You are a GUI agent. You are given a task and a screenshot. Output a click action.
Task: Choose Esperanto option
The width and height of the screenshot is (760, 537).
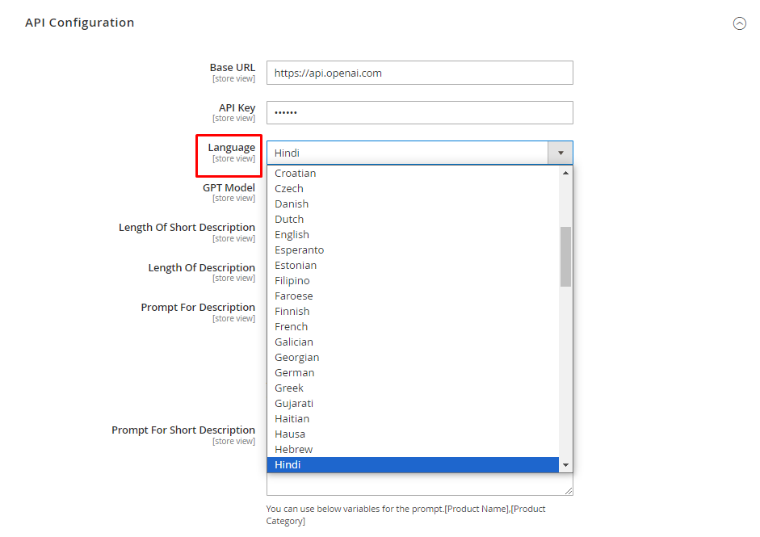coord(299,250)
